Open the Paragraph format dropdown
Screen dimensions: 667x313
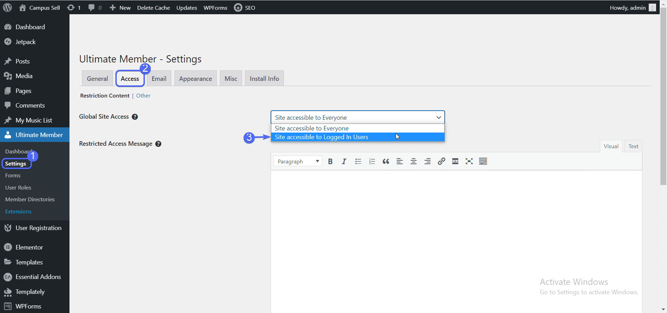coord(298,161)
